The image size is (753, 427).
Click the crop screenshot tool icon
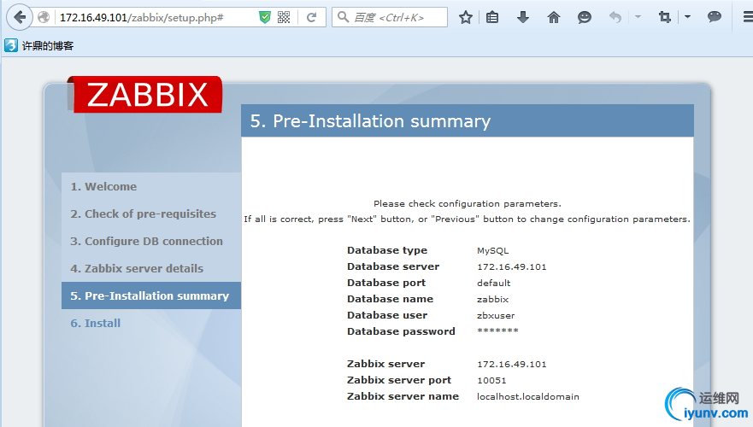[x=665, y=18]
